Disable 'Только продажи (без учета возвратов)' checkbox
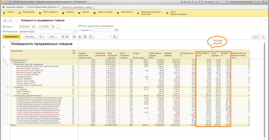 (x=80, y=26)
